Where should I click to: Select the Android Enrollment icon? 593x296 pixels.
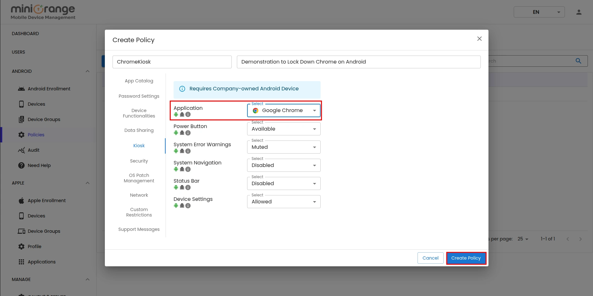point(21,88)
